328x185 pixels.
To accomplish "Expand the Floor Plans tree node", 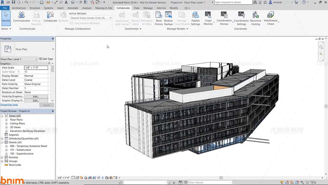I will [6, 120].
